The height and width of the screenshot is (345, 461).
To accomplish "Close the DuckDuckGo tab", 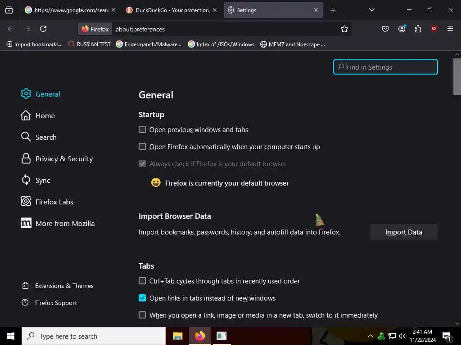I will click(215, 10).
